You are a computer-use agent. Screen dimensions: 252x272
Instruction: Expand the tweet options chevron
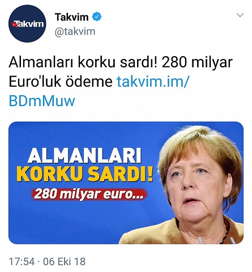[x=240, y=15]
